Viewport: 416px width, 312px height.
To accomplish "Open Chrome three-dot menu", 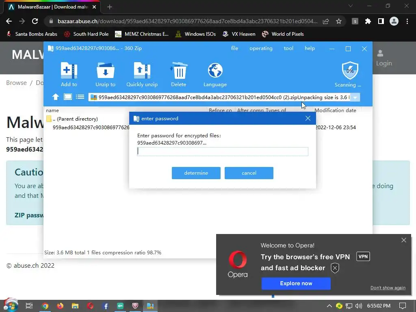I will [x=407, y=21].
